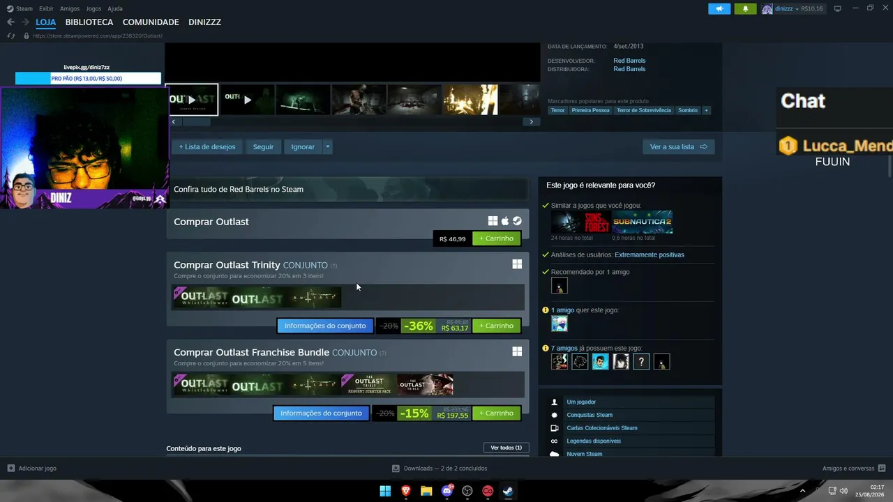Screen dimensions: 893x502
Task: Click the Friends and chat icon
Action: point(882,469)
